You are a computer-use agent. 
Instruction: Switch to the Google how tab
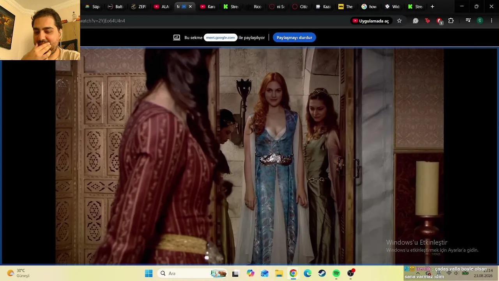click(x=369, y=7)
